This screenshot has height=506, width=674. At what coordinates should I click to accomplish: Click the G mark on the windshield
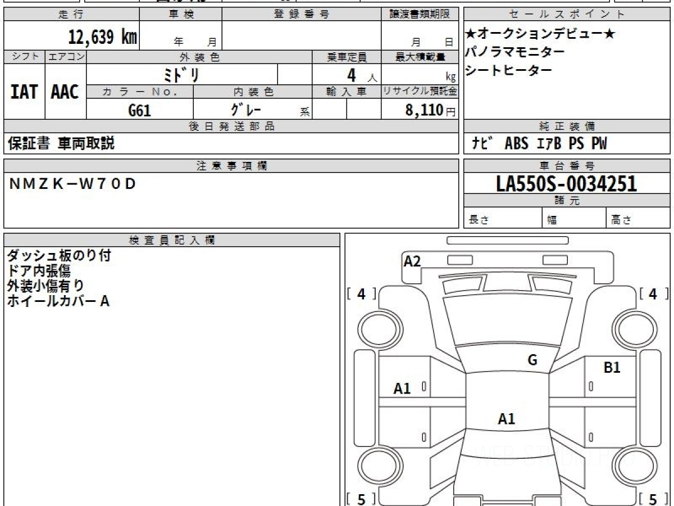[x=532, y=360]
